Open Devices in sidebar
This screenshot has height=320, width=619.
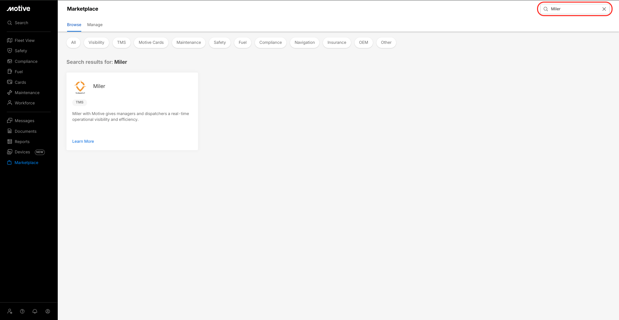coord(22,152)
